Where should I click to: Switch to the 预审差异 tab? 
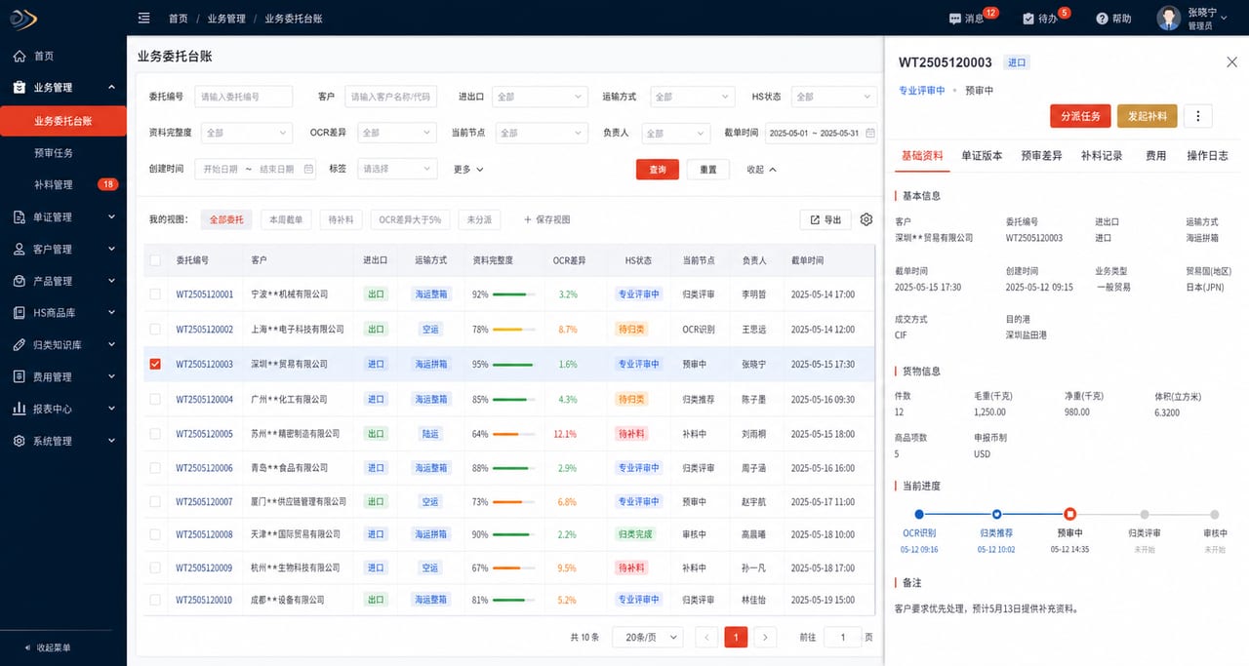point(1041,155)
